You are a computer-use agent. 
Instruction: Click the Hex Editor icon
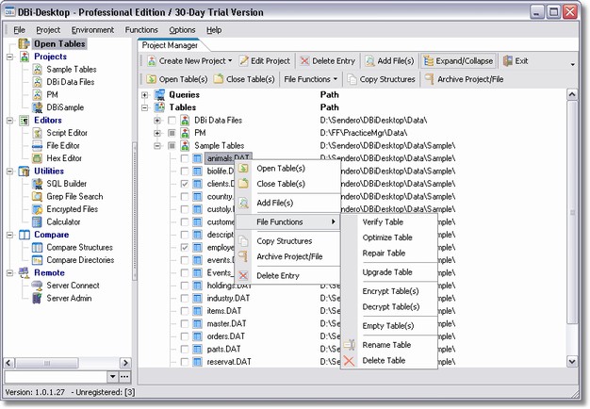(x=37, y=158)
